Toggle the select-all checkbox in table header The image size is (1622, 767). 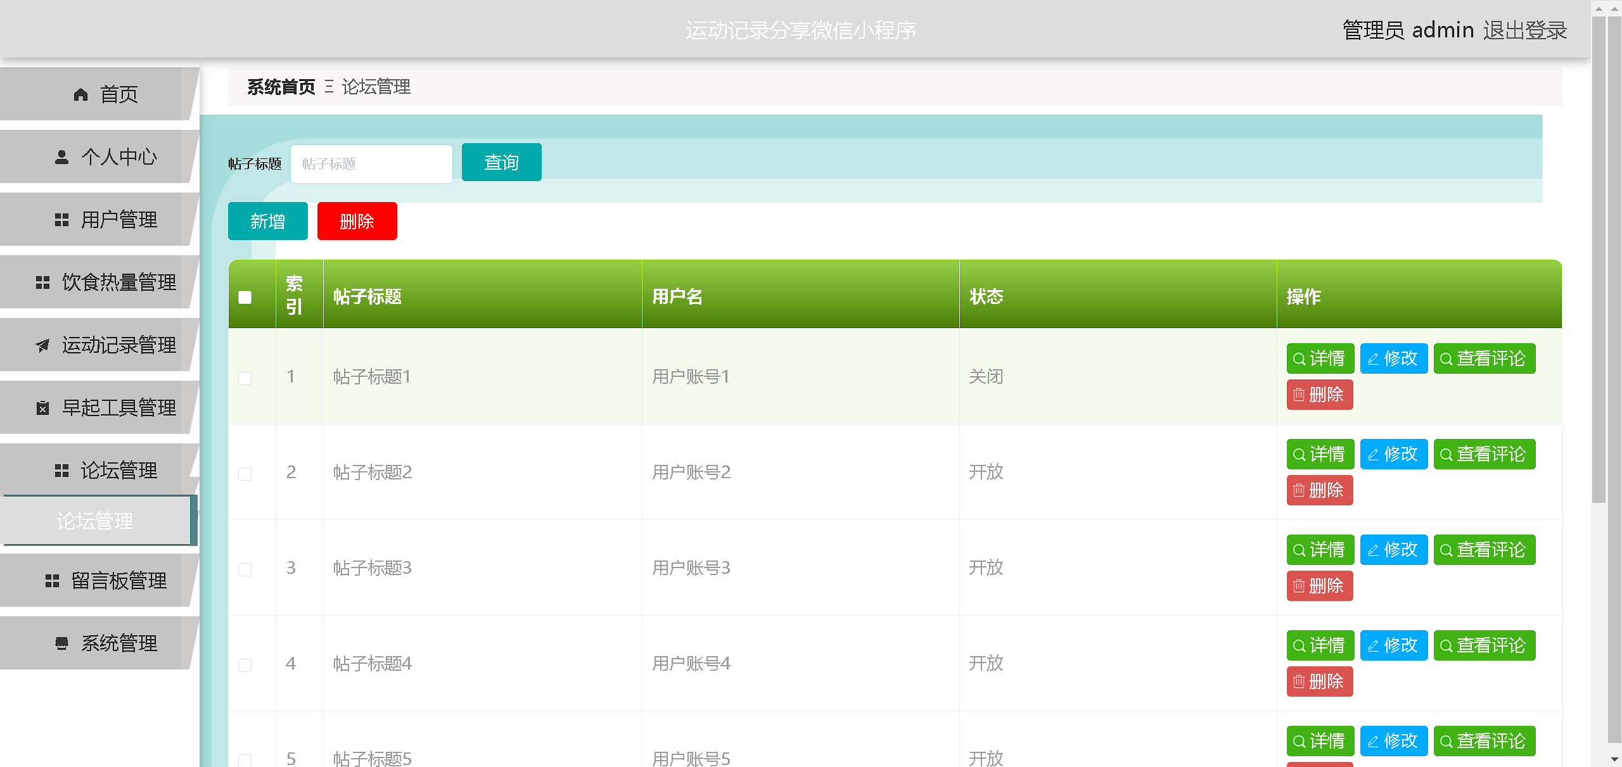point(245,297)
